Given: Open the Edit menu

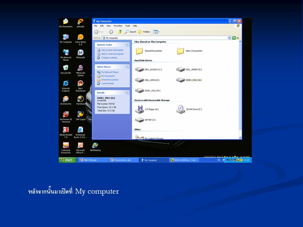Looking at the screenshot, I should [x=102, y=26].
